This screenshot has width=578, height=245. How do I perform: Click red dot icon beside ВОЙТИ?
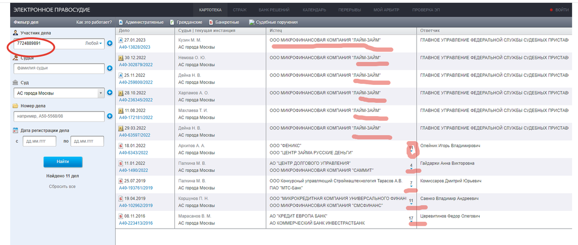point(551,10)
